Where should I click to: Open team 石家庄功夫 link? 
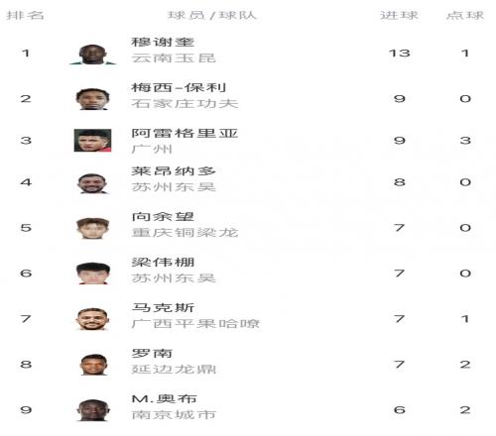(185, 104)
